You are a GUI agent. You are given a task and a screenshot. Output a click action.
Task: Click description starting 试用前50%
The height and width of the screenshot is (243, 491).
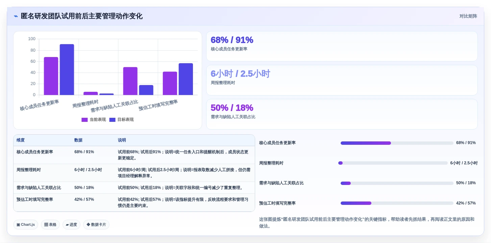[x=180, y=188]
